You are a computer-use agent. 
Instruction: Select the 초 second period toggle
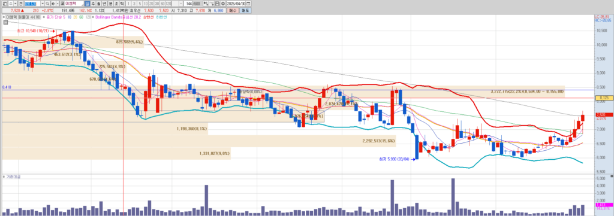pyautogui.click(x=116, y=4)
